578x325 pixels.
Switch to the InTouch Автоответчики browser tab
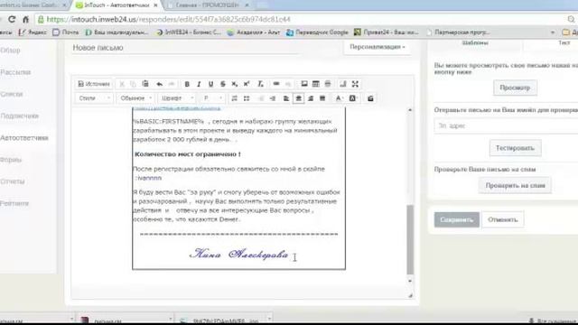click(117, 5)
